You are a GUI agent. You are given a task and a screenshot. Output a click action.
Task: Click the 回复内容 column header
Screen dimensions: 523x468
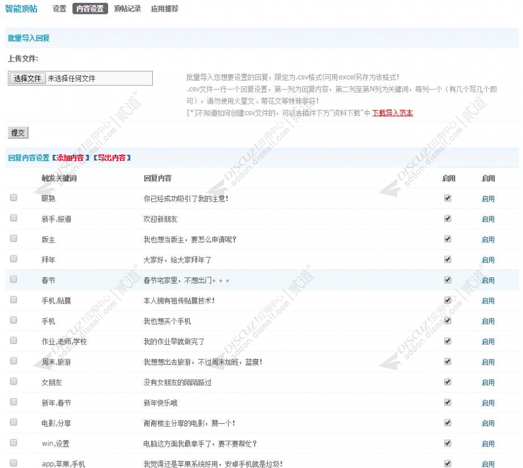coord(157,178)
